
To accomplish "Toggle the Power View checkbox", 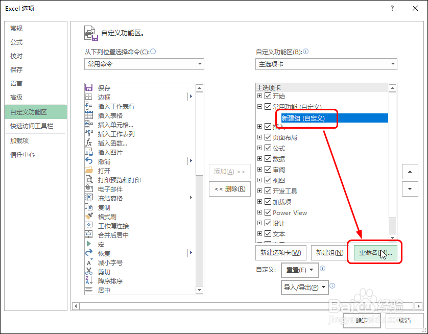I will [x=268, y=212].
